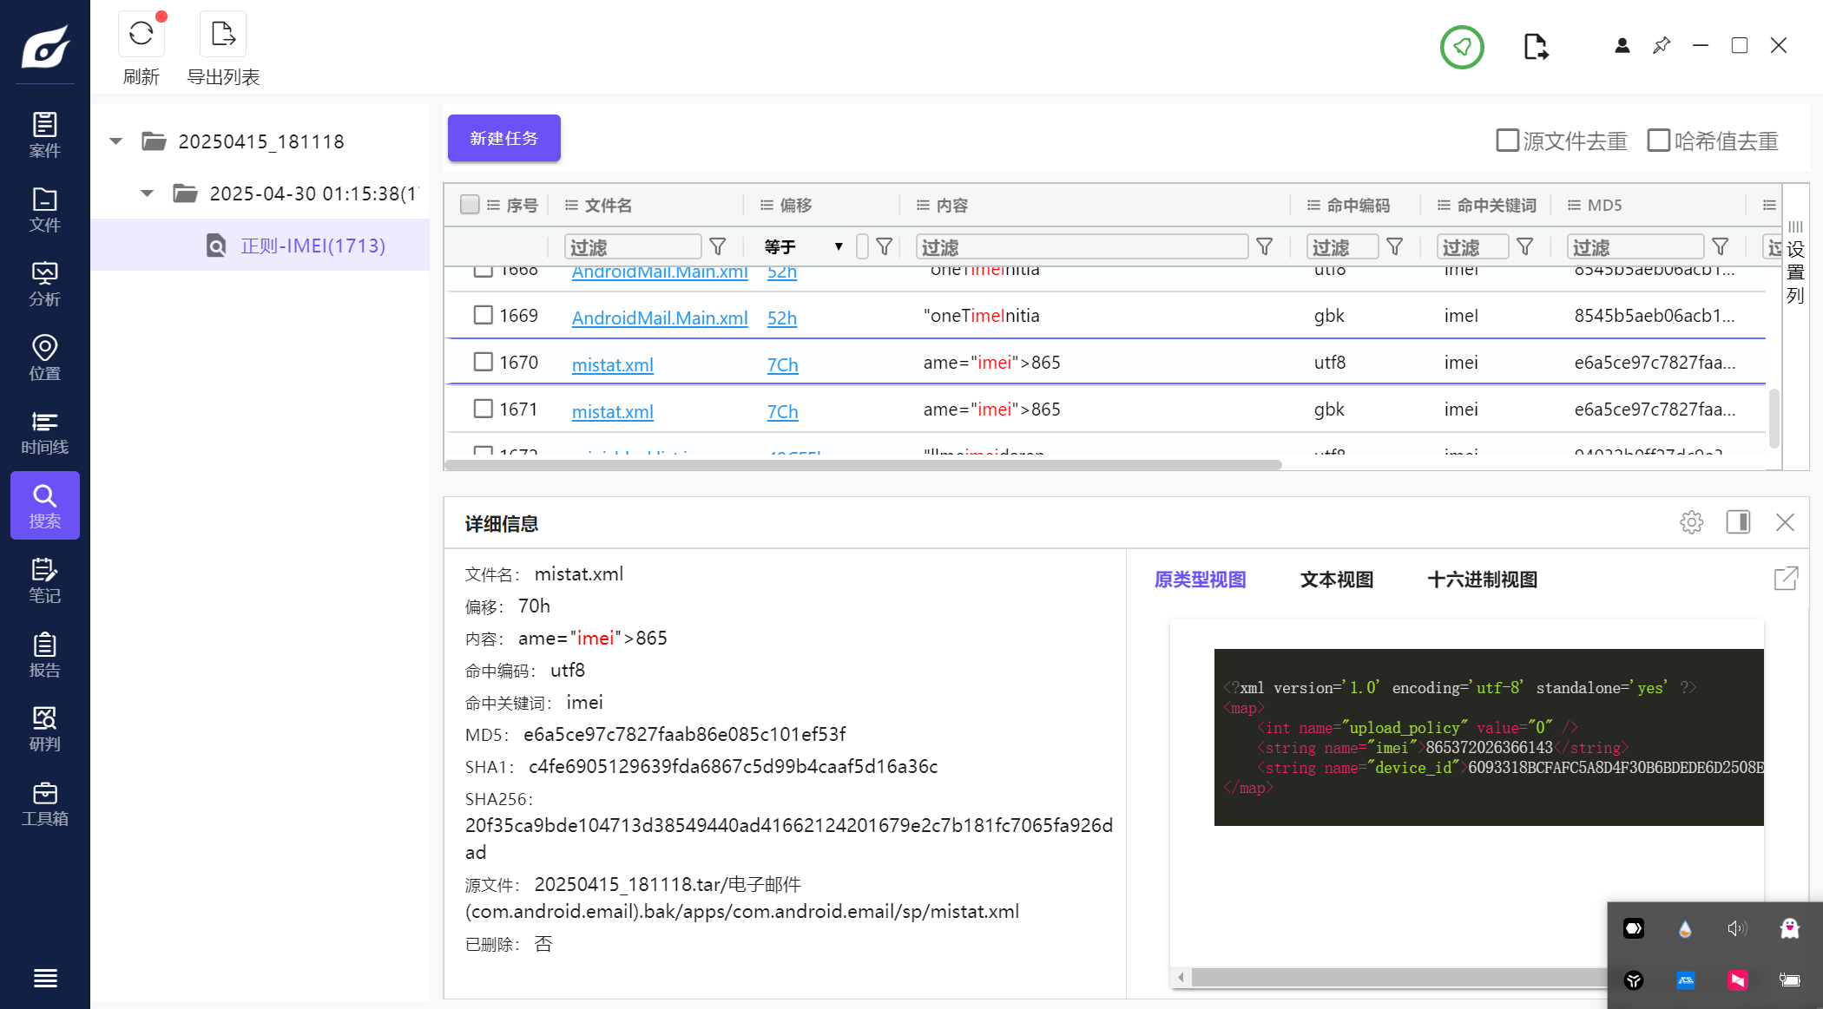Click the export list (导出列表) icon

click(223, 35)
